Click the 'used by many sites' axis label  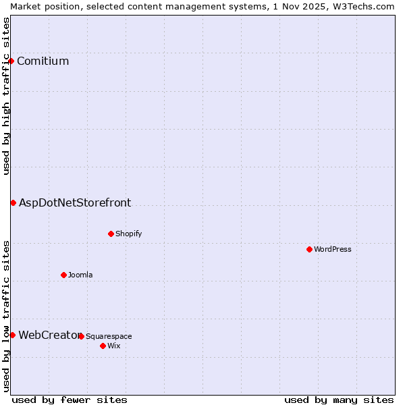[339, 400]
